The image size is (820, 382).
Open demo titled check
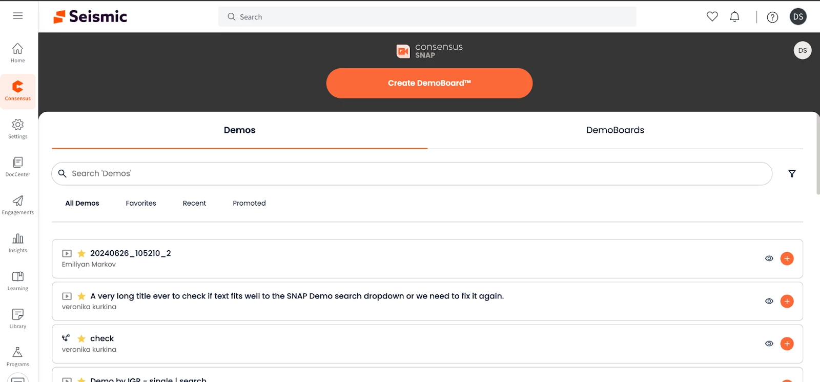coord(102,338)
